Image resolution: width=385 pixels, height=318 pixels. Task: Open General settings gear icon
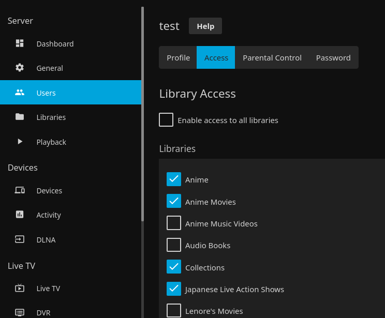20,68
